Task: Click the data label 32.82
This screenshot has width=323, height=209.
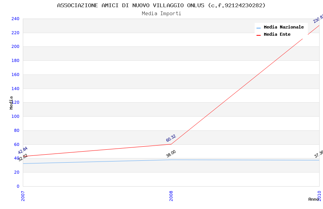Action: 23,158
